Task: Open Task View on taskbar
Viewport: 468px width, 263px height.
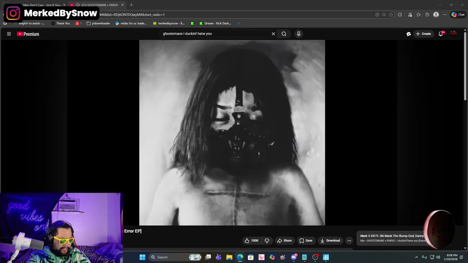Action: tap(208, 257)
